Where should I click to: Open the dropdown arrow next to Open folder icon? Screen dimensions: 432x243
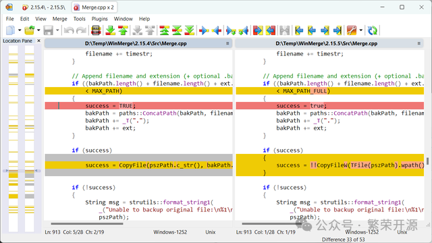coord(38,30)
